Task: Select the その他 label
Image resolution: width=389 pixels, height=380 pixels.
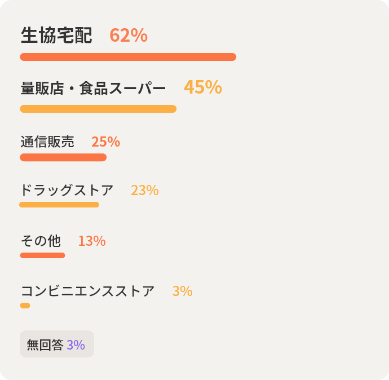Action: tap(41, 241)
